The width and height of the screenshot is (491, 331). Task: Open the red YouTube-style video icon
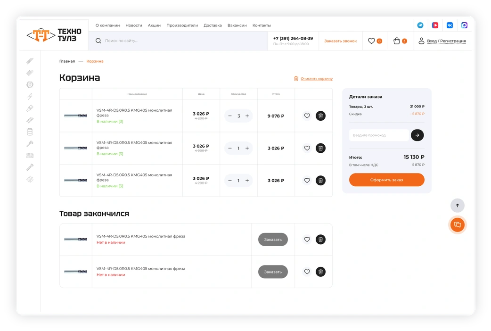pos(435,25)
